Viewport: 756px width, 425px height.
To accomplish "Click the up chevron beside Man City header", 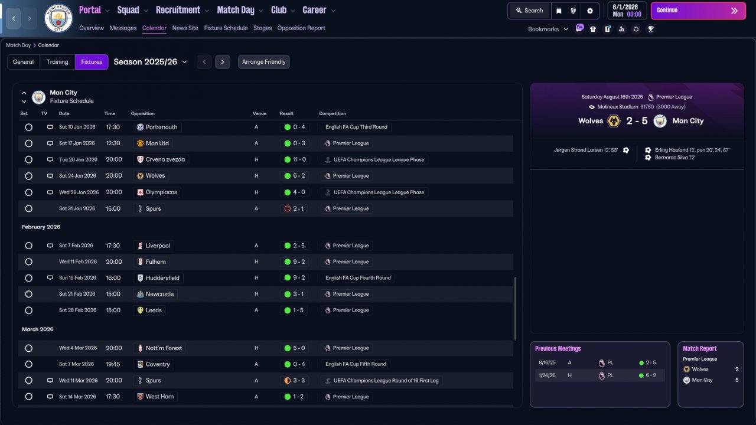I will click(24, 93).
